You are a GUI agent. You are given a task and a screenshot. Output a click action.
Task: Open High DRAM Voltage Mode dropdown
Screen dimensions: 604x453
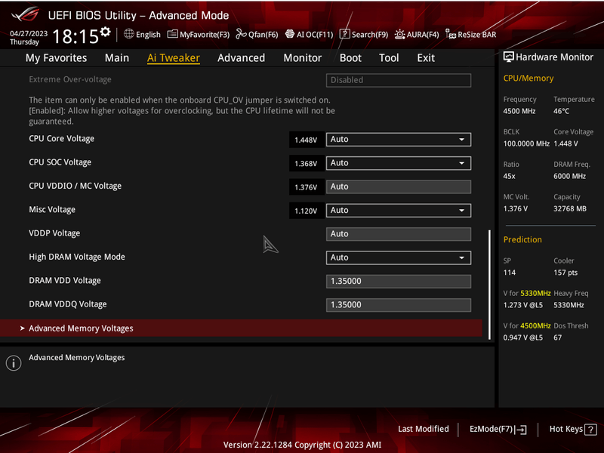coord(399,257)
